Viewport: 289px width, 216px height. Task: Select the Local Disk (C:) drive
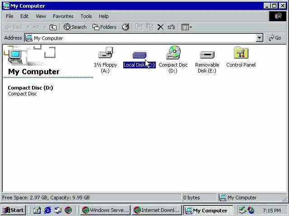[x=140, y=59]
